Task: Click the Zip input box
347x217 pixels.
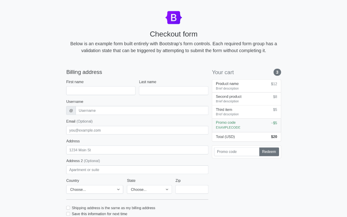Action: point(192,190)
